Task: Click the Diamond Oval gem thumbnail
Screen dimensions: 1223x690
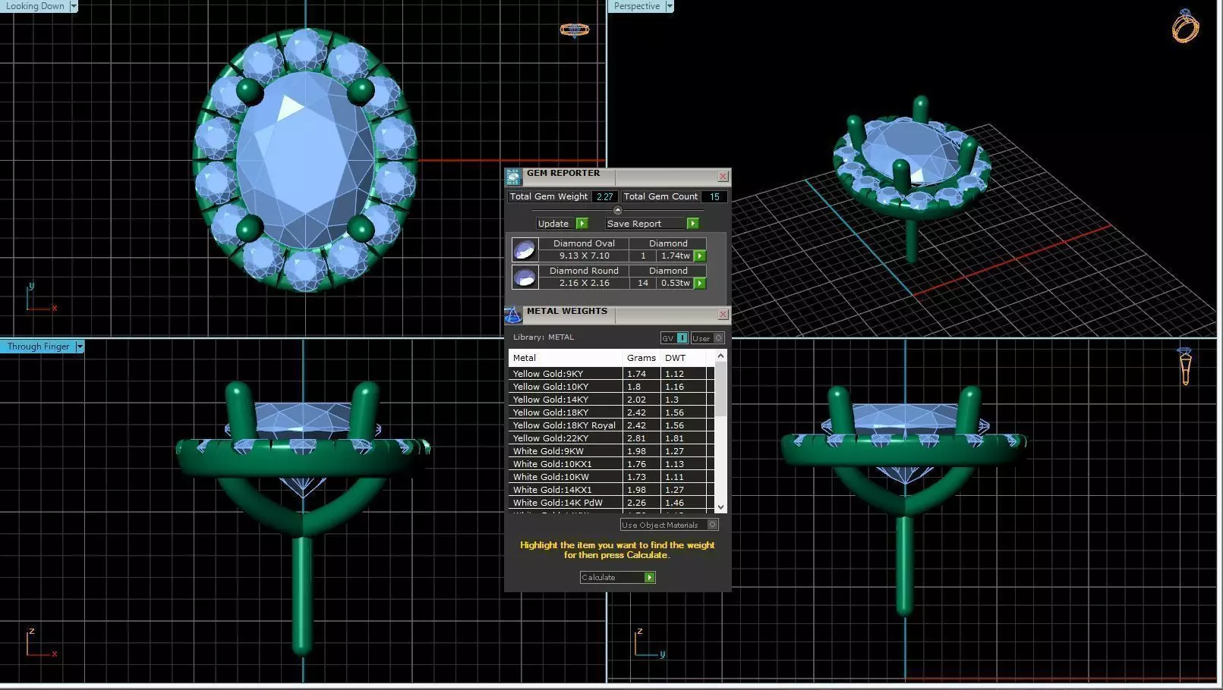Action: 525,249
